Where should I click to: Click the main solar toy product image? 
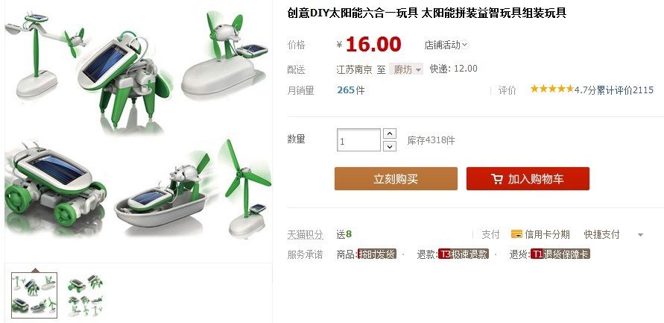(138, 125)
